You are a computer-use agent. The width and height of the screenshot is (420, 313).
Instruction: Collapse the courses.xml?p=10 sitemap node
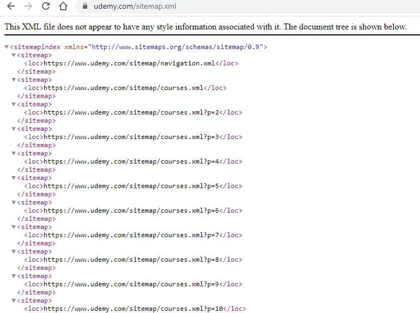point(14,300)
